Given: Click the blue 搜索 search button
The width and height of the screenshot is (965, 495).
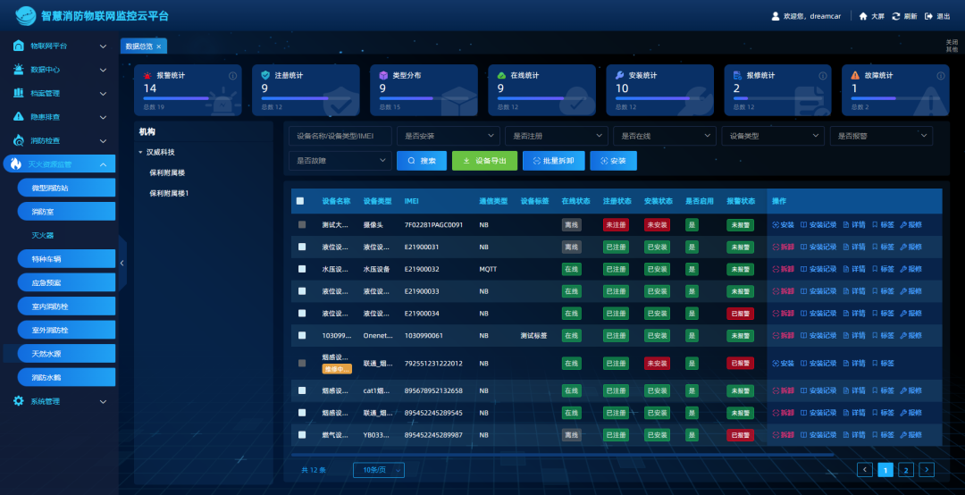Looking at the screenshot, I should coord(421,161).
